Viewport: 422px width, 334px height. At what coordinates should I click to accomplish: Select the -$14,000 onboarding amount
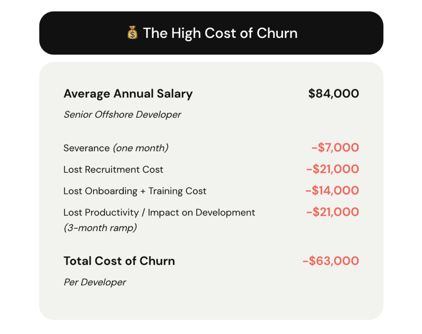tap(332, 191)
